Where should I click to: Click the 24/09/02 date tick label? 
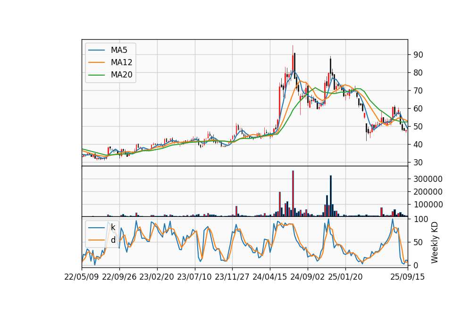307,277
